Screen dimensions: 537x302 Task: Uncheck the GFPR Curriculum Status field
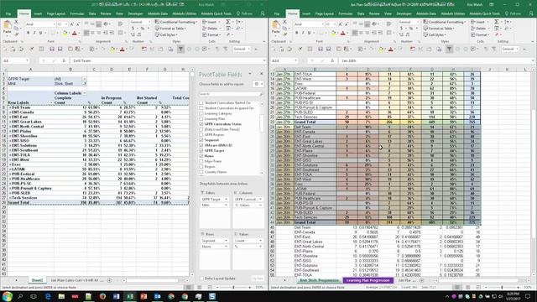click(x=201, y=124)
